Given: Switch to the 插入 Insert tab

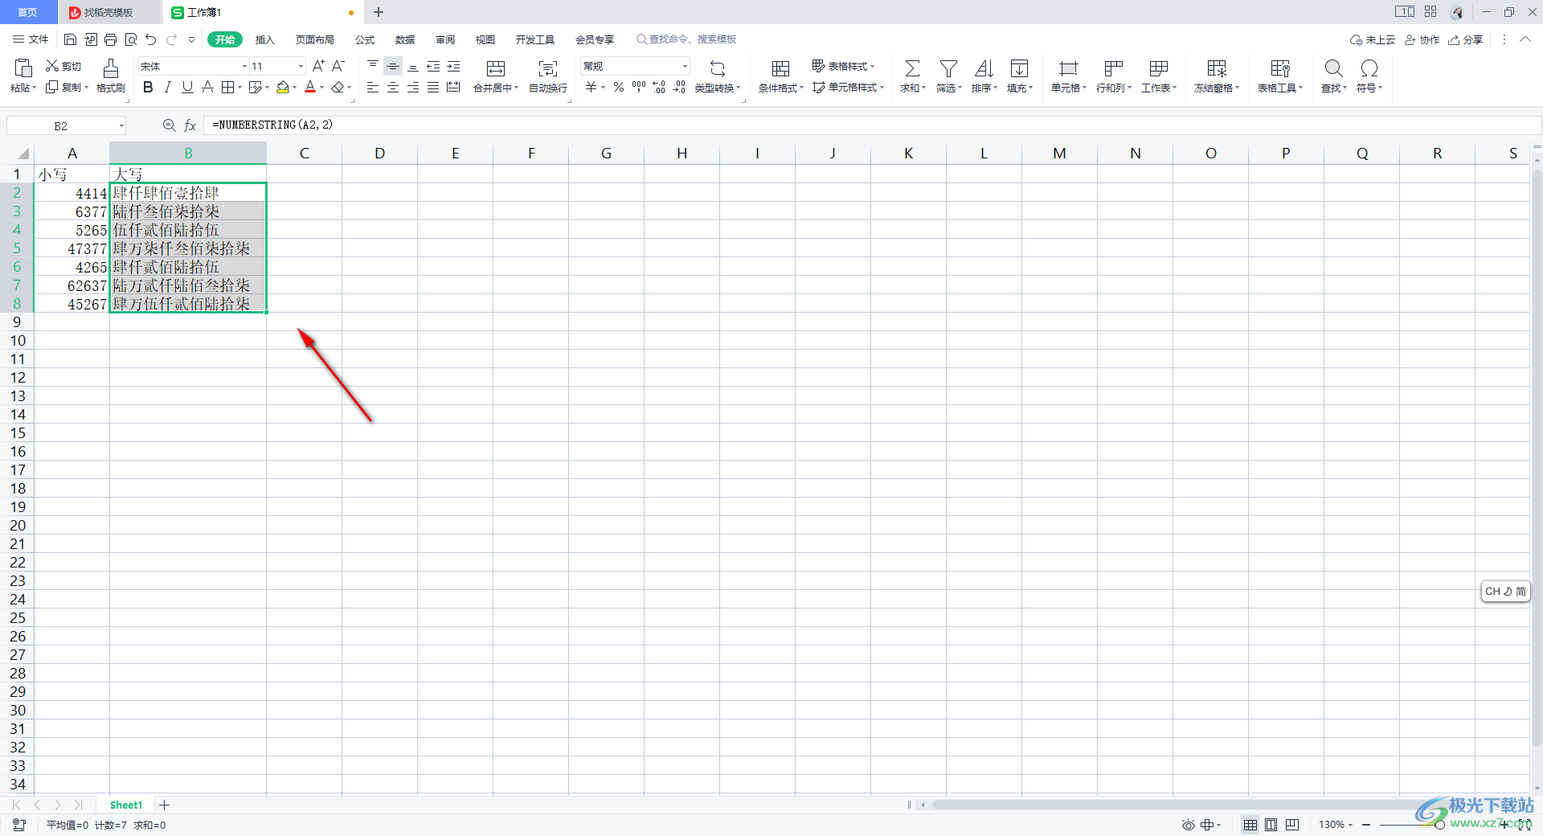Looking at the screenshot, I should pos(264,39).
